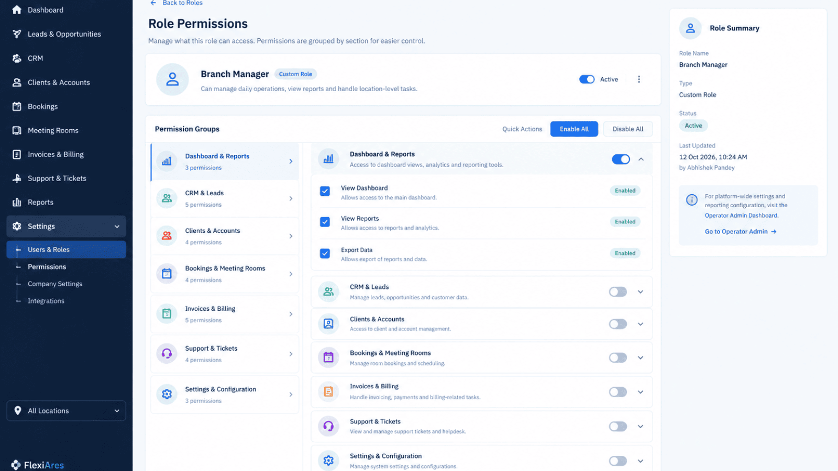
Task: Click the Clients & Accounts sidebar icon
Action: click(17, 82)
